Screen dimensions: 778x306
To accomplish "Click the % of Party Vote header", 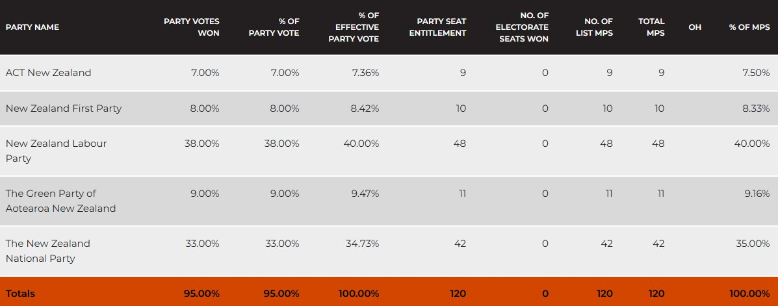I will 274,27.
